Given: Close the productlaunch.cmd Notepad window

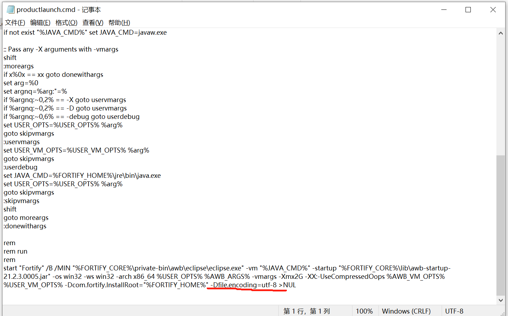Looking at the screenshot, I should pyautogui.click(x=493, y=10).
